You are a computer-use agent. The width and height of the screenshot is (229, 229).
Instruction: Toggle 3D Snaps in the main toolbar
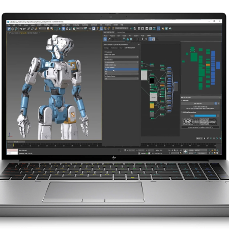[98, 28]
